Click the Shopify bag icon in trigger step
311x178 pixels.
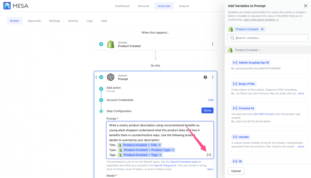pyautogui.click(x=111, y=44)
